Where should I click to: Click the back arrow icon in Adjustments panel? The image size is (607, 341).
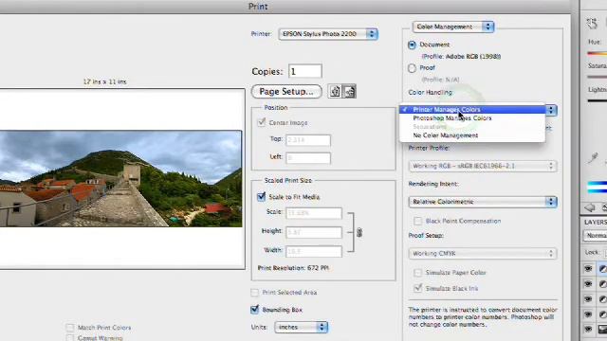click(x=590, y=207)
